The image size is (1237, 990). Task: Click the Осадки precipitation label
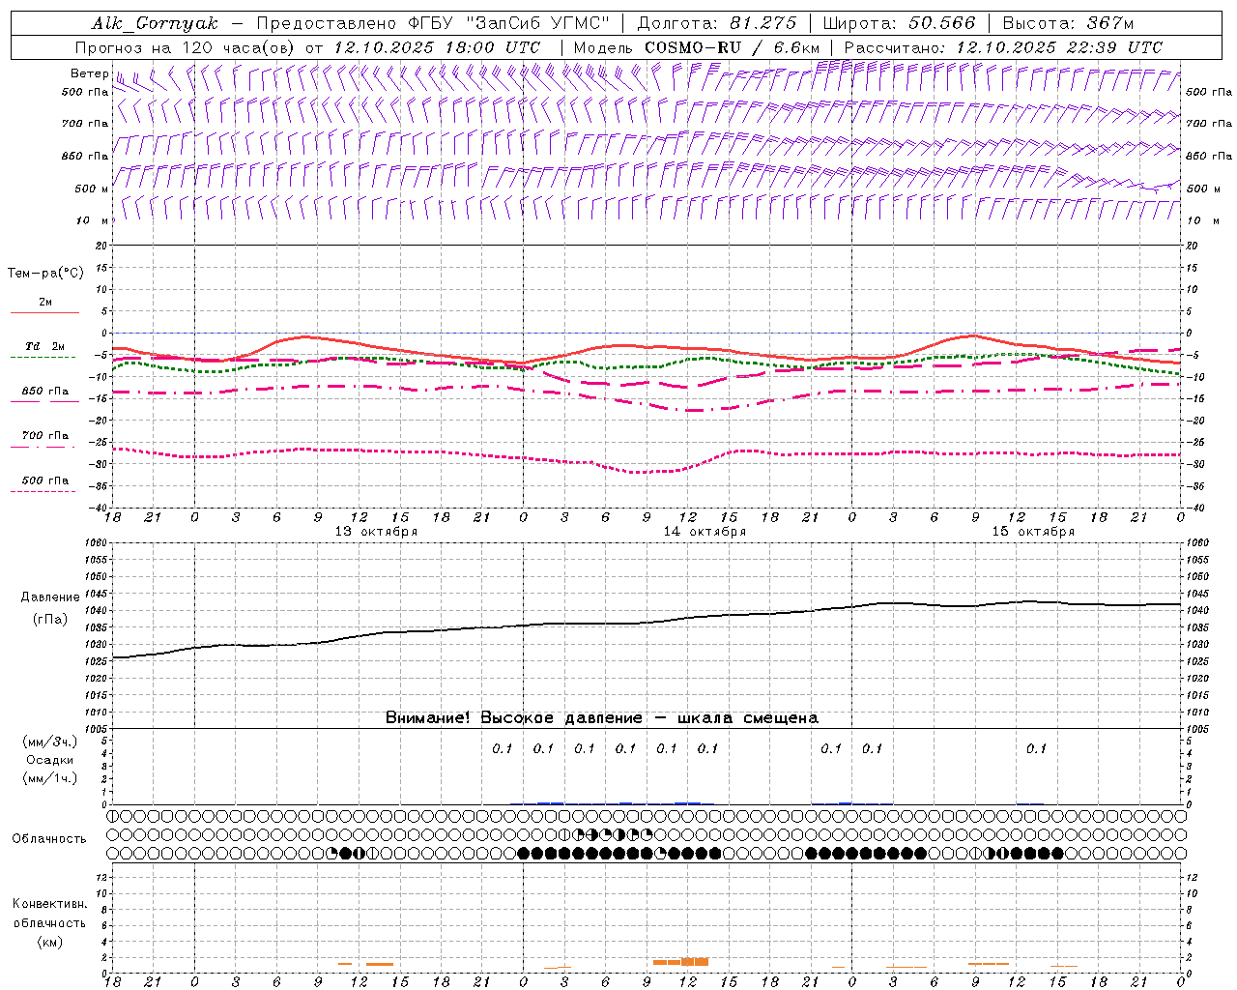pyautogui.click(x=49, y=760)
